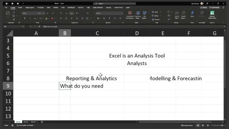Switch to the Insert ribbon tab
Image resolution: width=229 pixels, height=129 pixels.
pos(20,8)
